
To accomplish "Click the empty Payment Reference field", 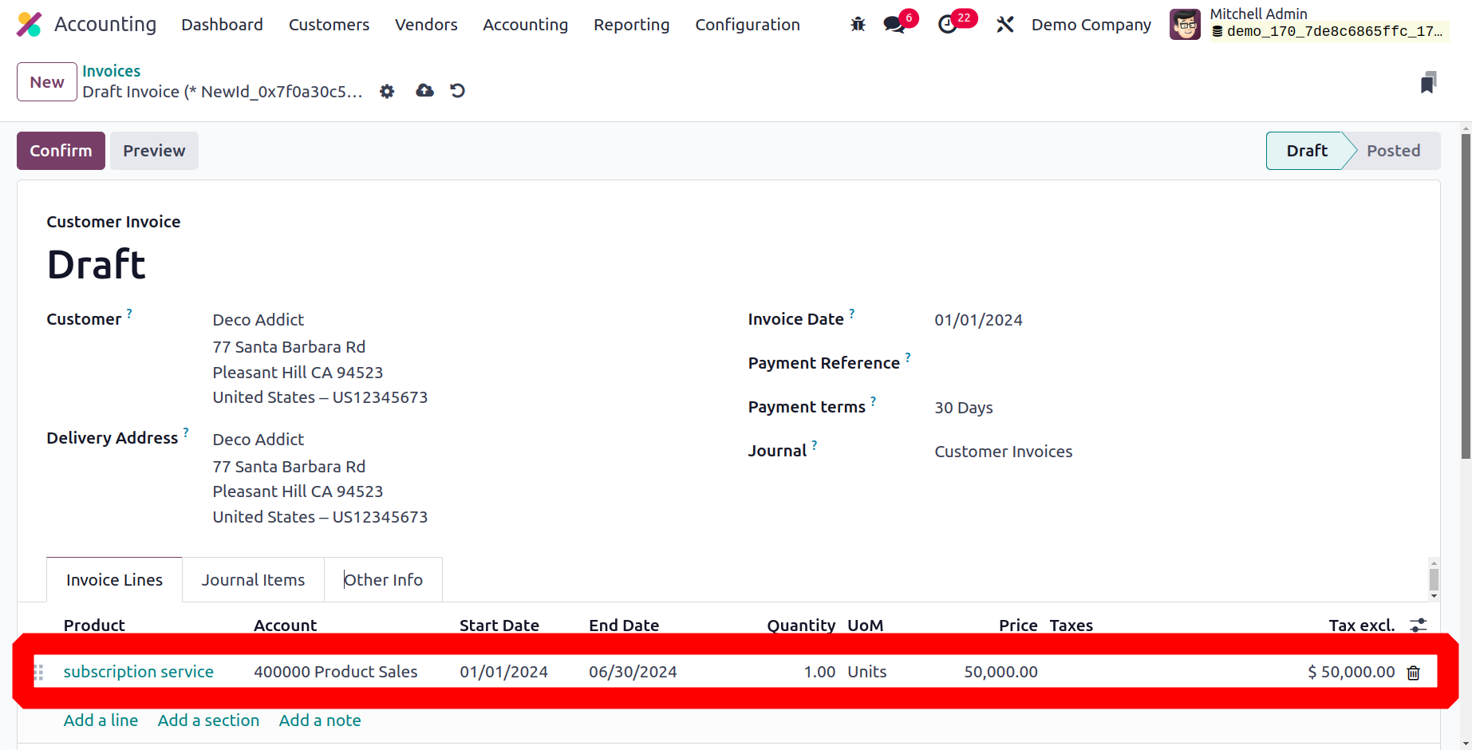I will [1173, 364].
